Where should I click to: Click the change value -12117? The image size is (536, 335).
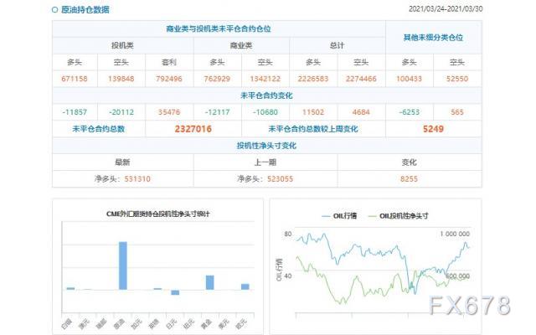tap(217, 112)
